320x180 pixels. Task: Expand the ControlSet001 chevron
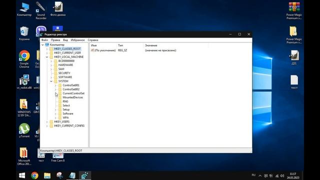55,85
